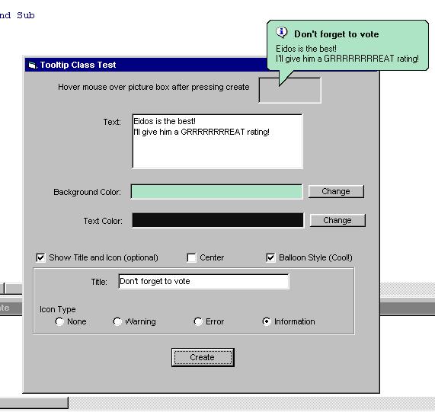Toggle Show Title and Icon checkbox

(x=40, y=257)
